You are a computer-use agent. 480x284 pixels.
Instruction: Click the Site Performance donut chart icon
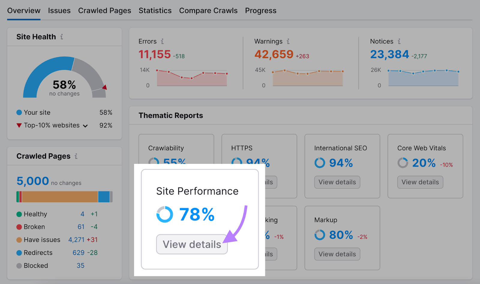[x=165, y=214]
